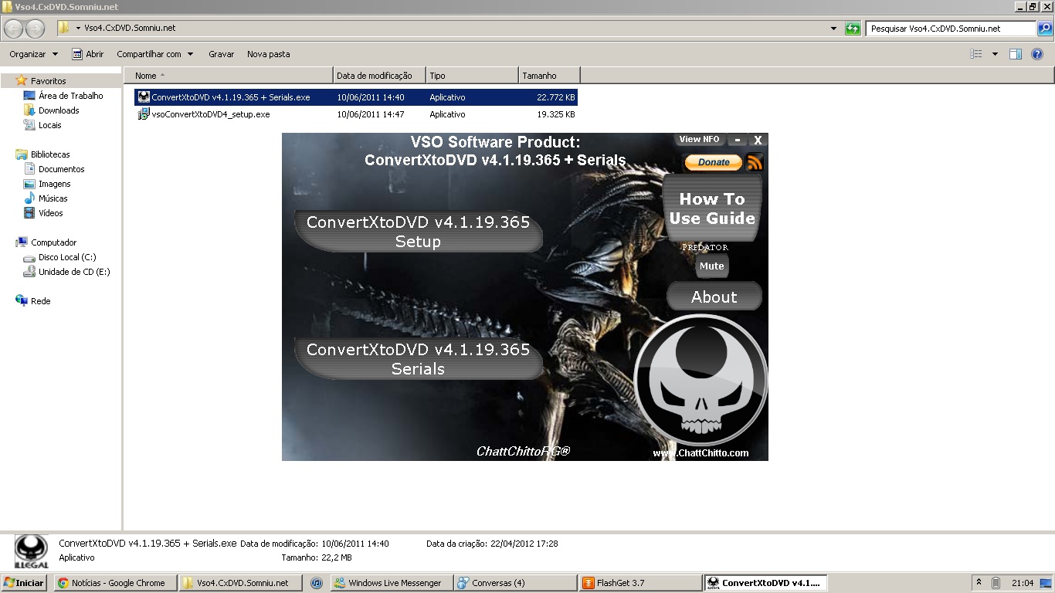Switch to Notícias - Google Chrome taskbar item
This screenshot has width=1055, height=593.
pos(115,583)
